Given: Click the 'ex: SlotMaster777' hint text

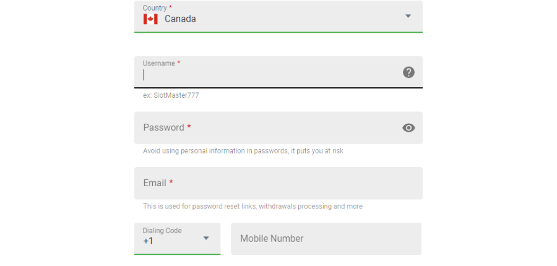Looking at the screenshot, I should pos(171,95).
